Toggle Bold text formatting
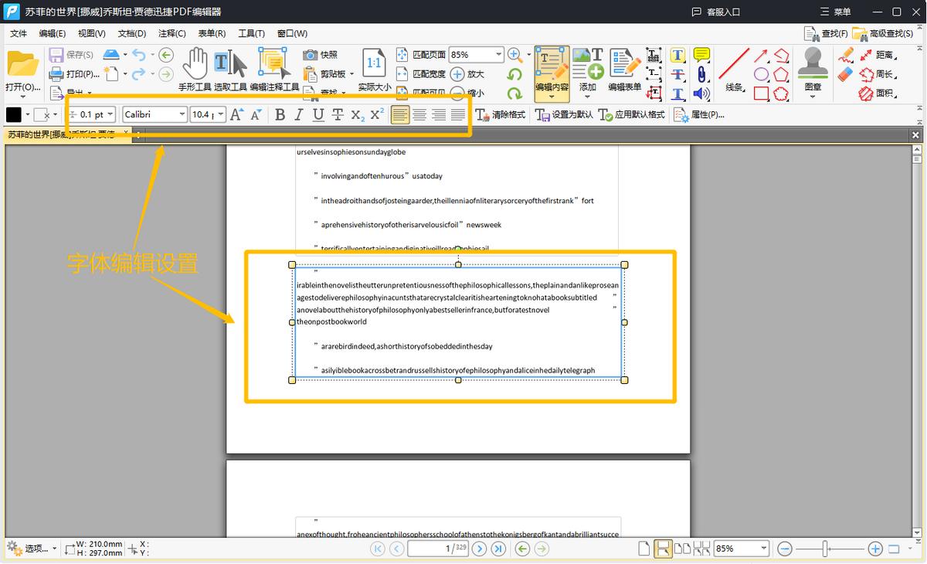This screenshot has height=564, width=927. pos(280,115)
